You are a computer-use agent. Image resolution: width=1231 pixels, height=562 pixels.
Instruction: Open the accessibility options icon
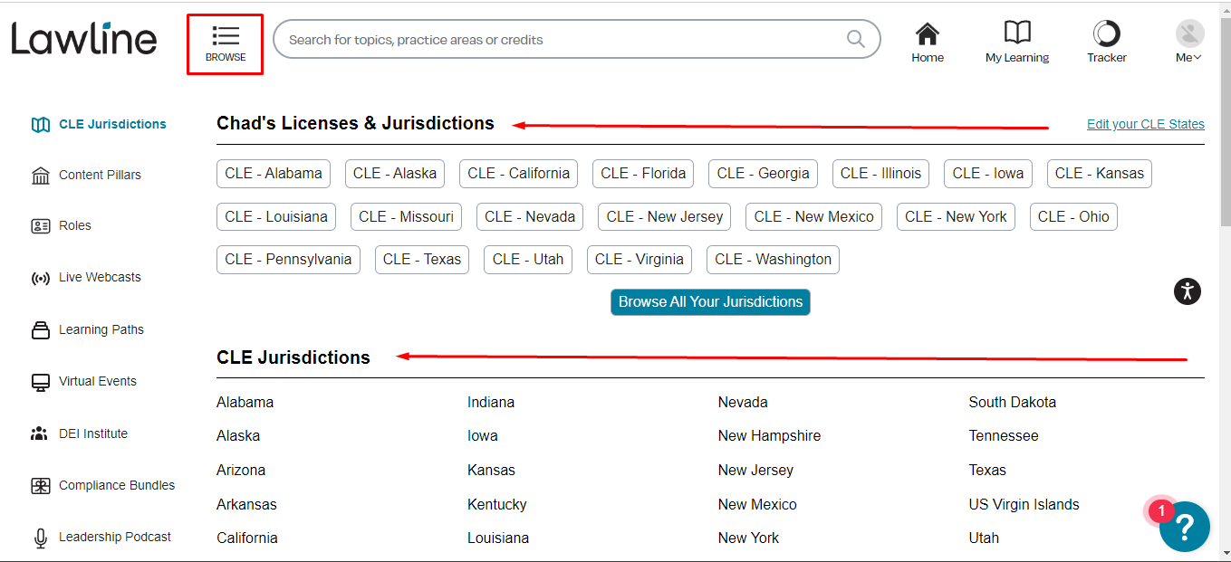coord(1187,291)
